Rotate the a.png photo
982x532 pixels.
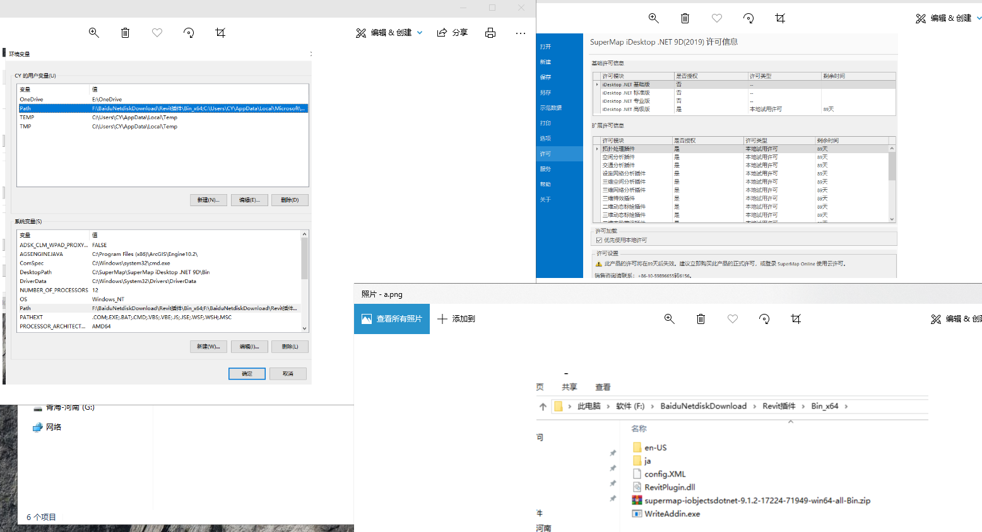764,319
